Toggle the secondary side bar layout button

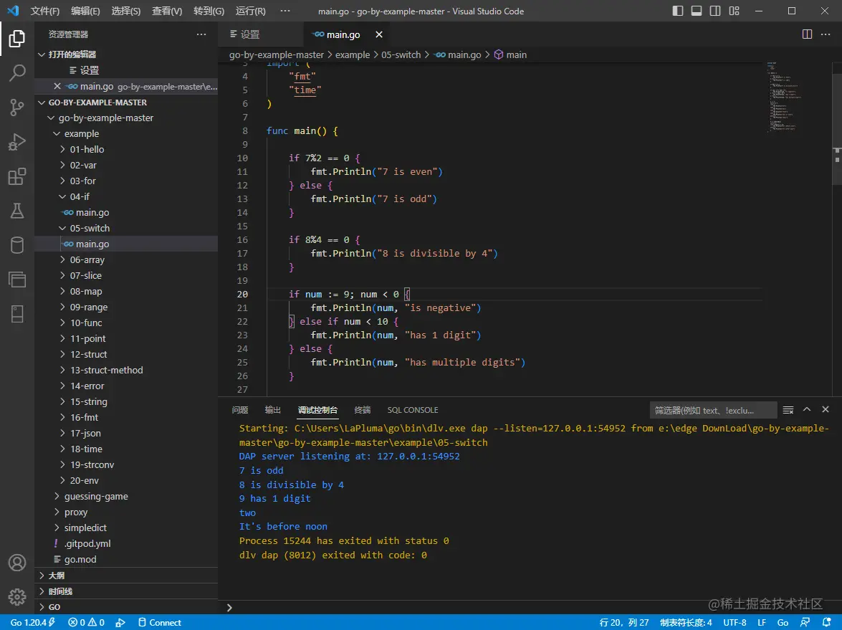click(715, 11)
